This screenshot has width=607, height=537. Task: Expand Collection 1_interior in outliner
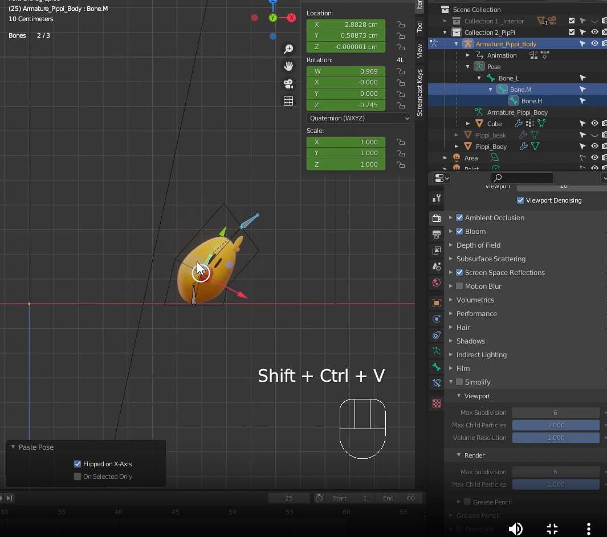coord(445,21)
